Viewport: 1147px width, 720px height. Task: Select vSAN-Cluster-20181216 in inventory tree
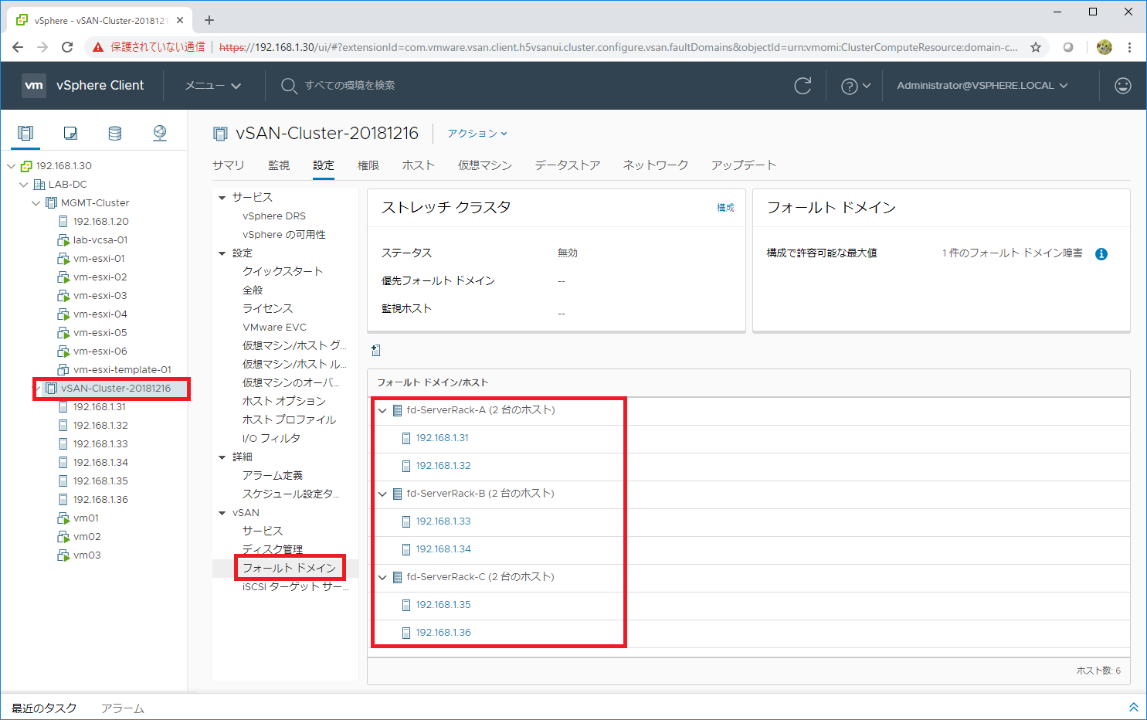[x=116, y=389]
